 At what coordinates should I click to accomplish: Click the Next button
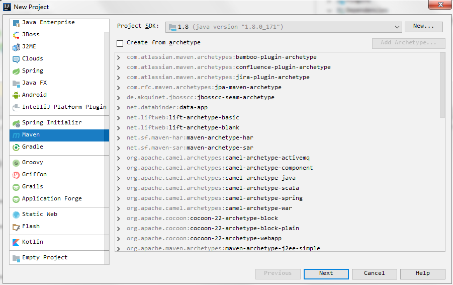click(326, 274)
